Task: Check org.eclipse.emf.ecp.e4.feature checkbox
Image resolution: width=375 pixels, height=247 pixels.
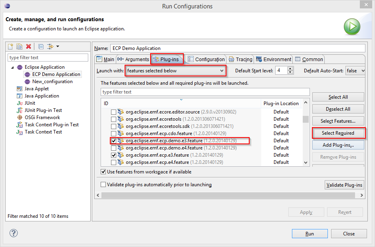Action: point(113,162)
